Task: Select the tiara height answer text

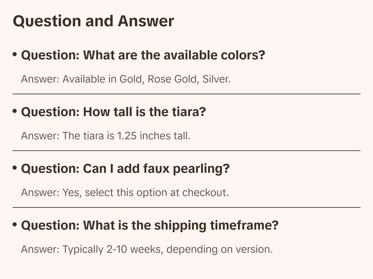Action: click(105, 136)
